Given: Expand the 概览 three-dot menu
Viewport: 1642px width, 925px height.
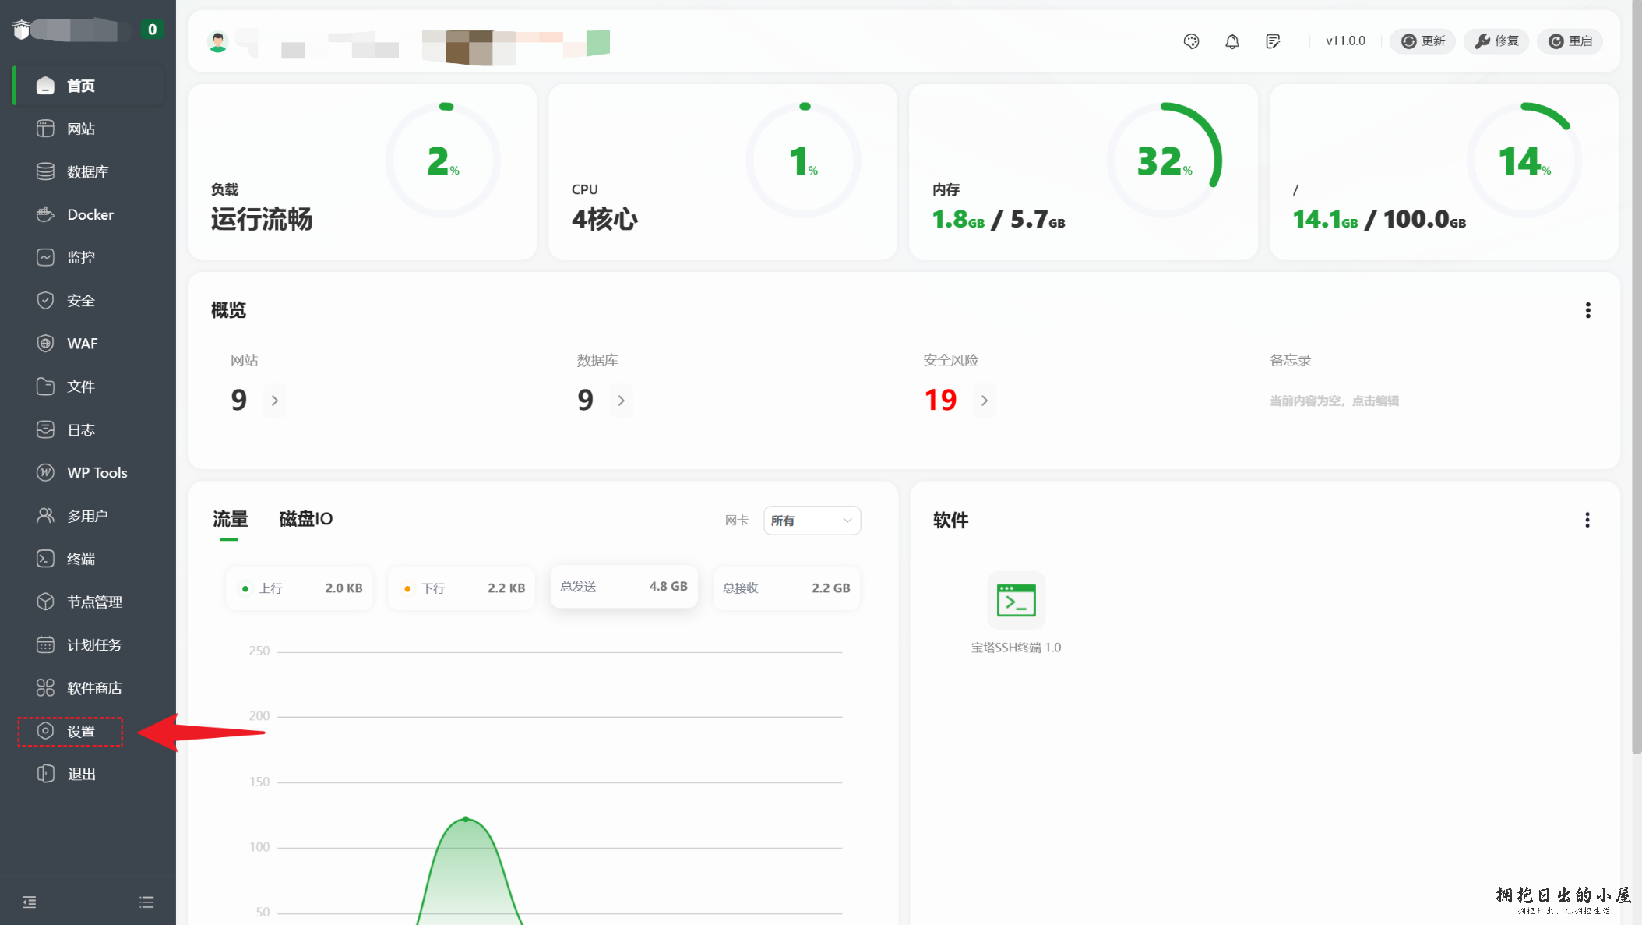Looking at the screenshot, I should 1587,310.
